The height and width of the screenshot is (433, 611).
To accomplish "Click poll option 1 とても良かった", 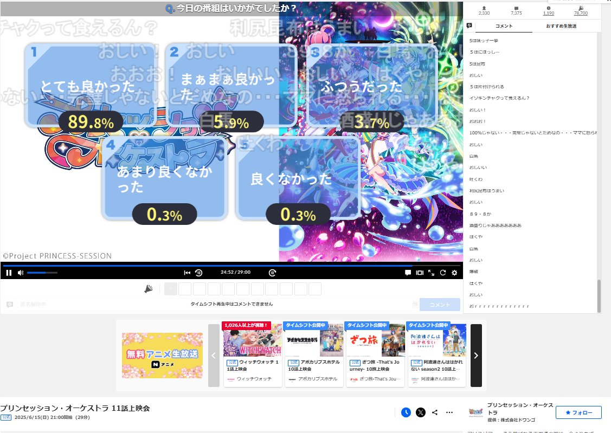I will pos(91,85).
